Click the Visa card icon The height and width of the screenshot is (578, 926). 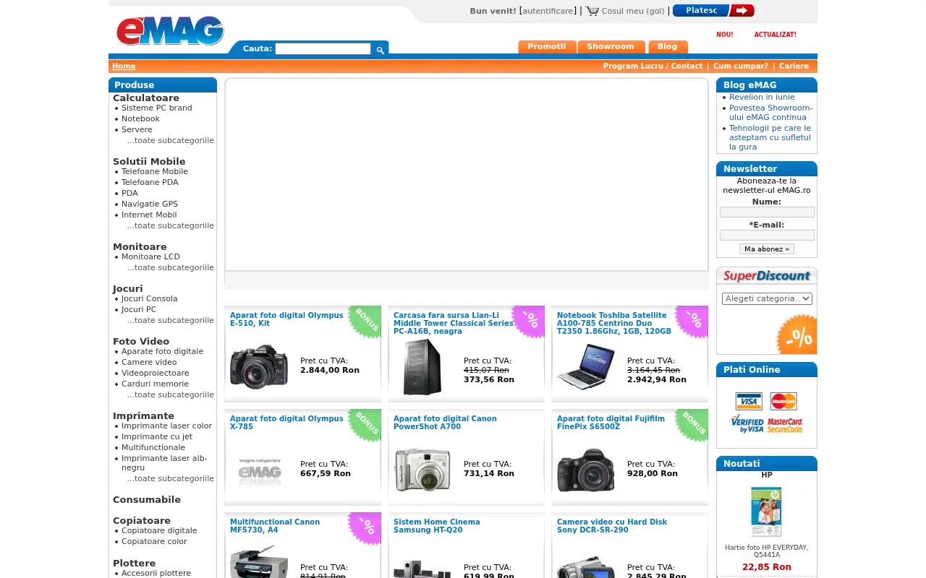749,401
